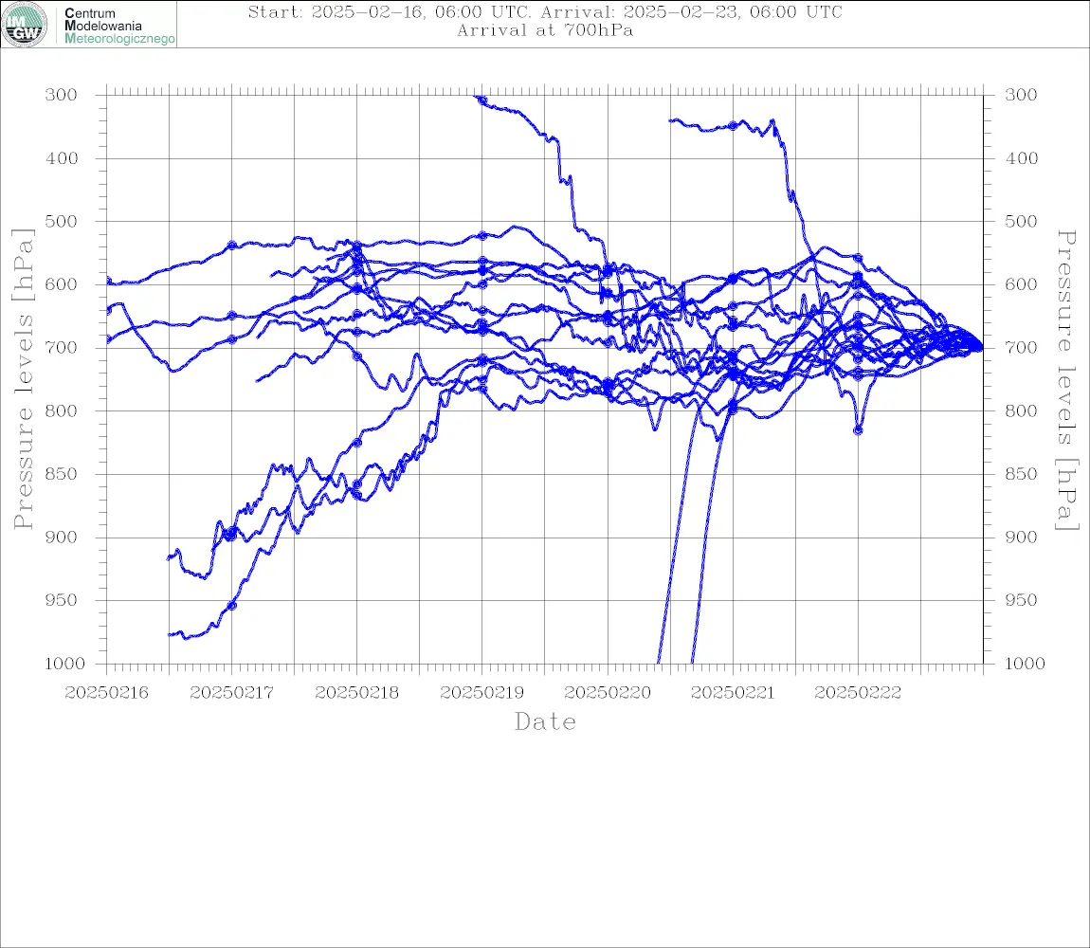Click the date label 20250216
Image resolution: width=1090 pixels, height=948 pixels.
click(x=106, y=693)
